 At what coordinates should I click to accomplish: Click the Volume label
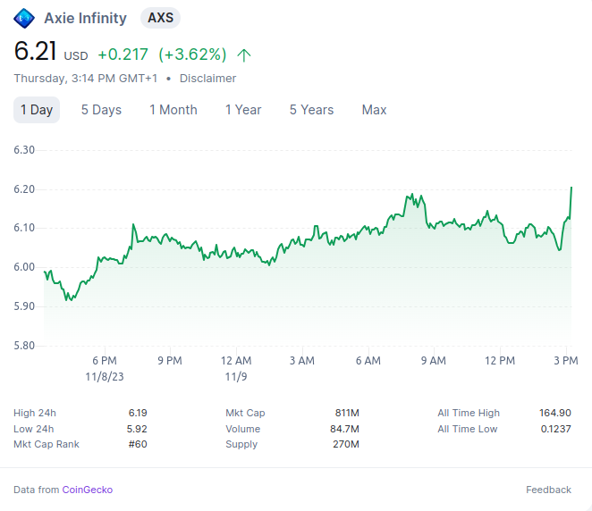click(242, 429)
